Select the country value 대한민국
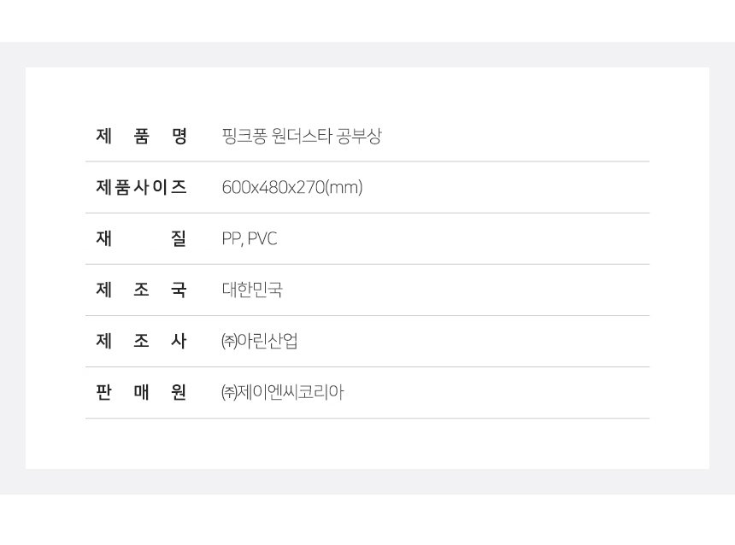735x545 pixels. [252, 290]
